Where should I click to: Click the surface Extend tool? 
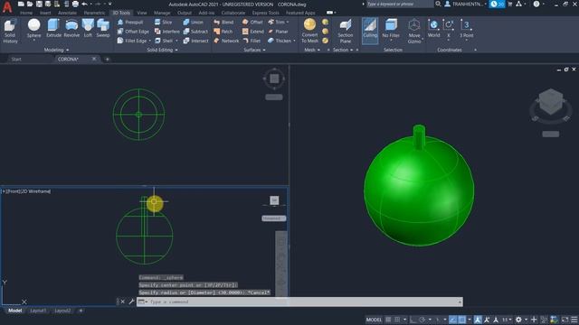click(x=253, y=32)
